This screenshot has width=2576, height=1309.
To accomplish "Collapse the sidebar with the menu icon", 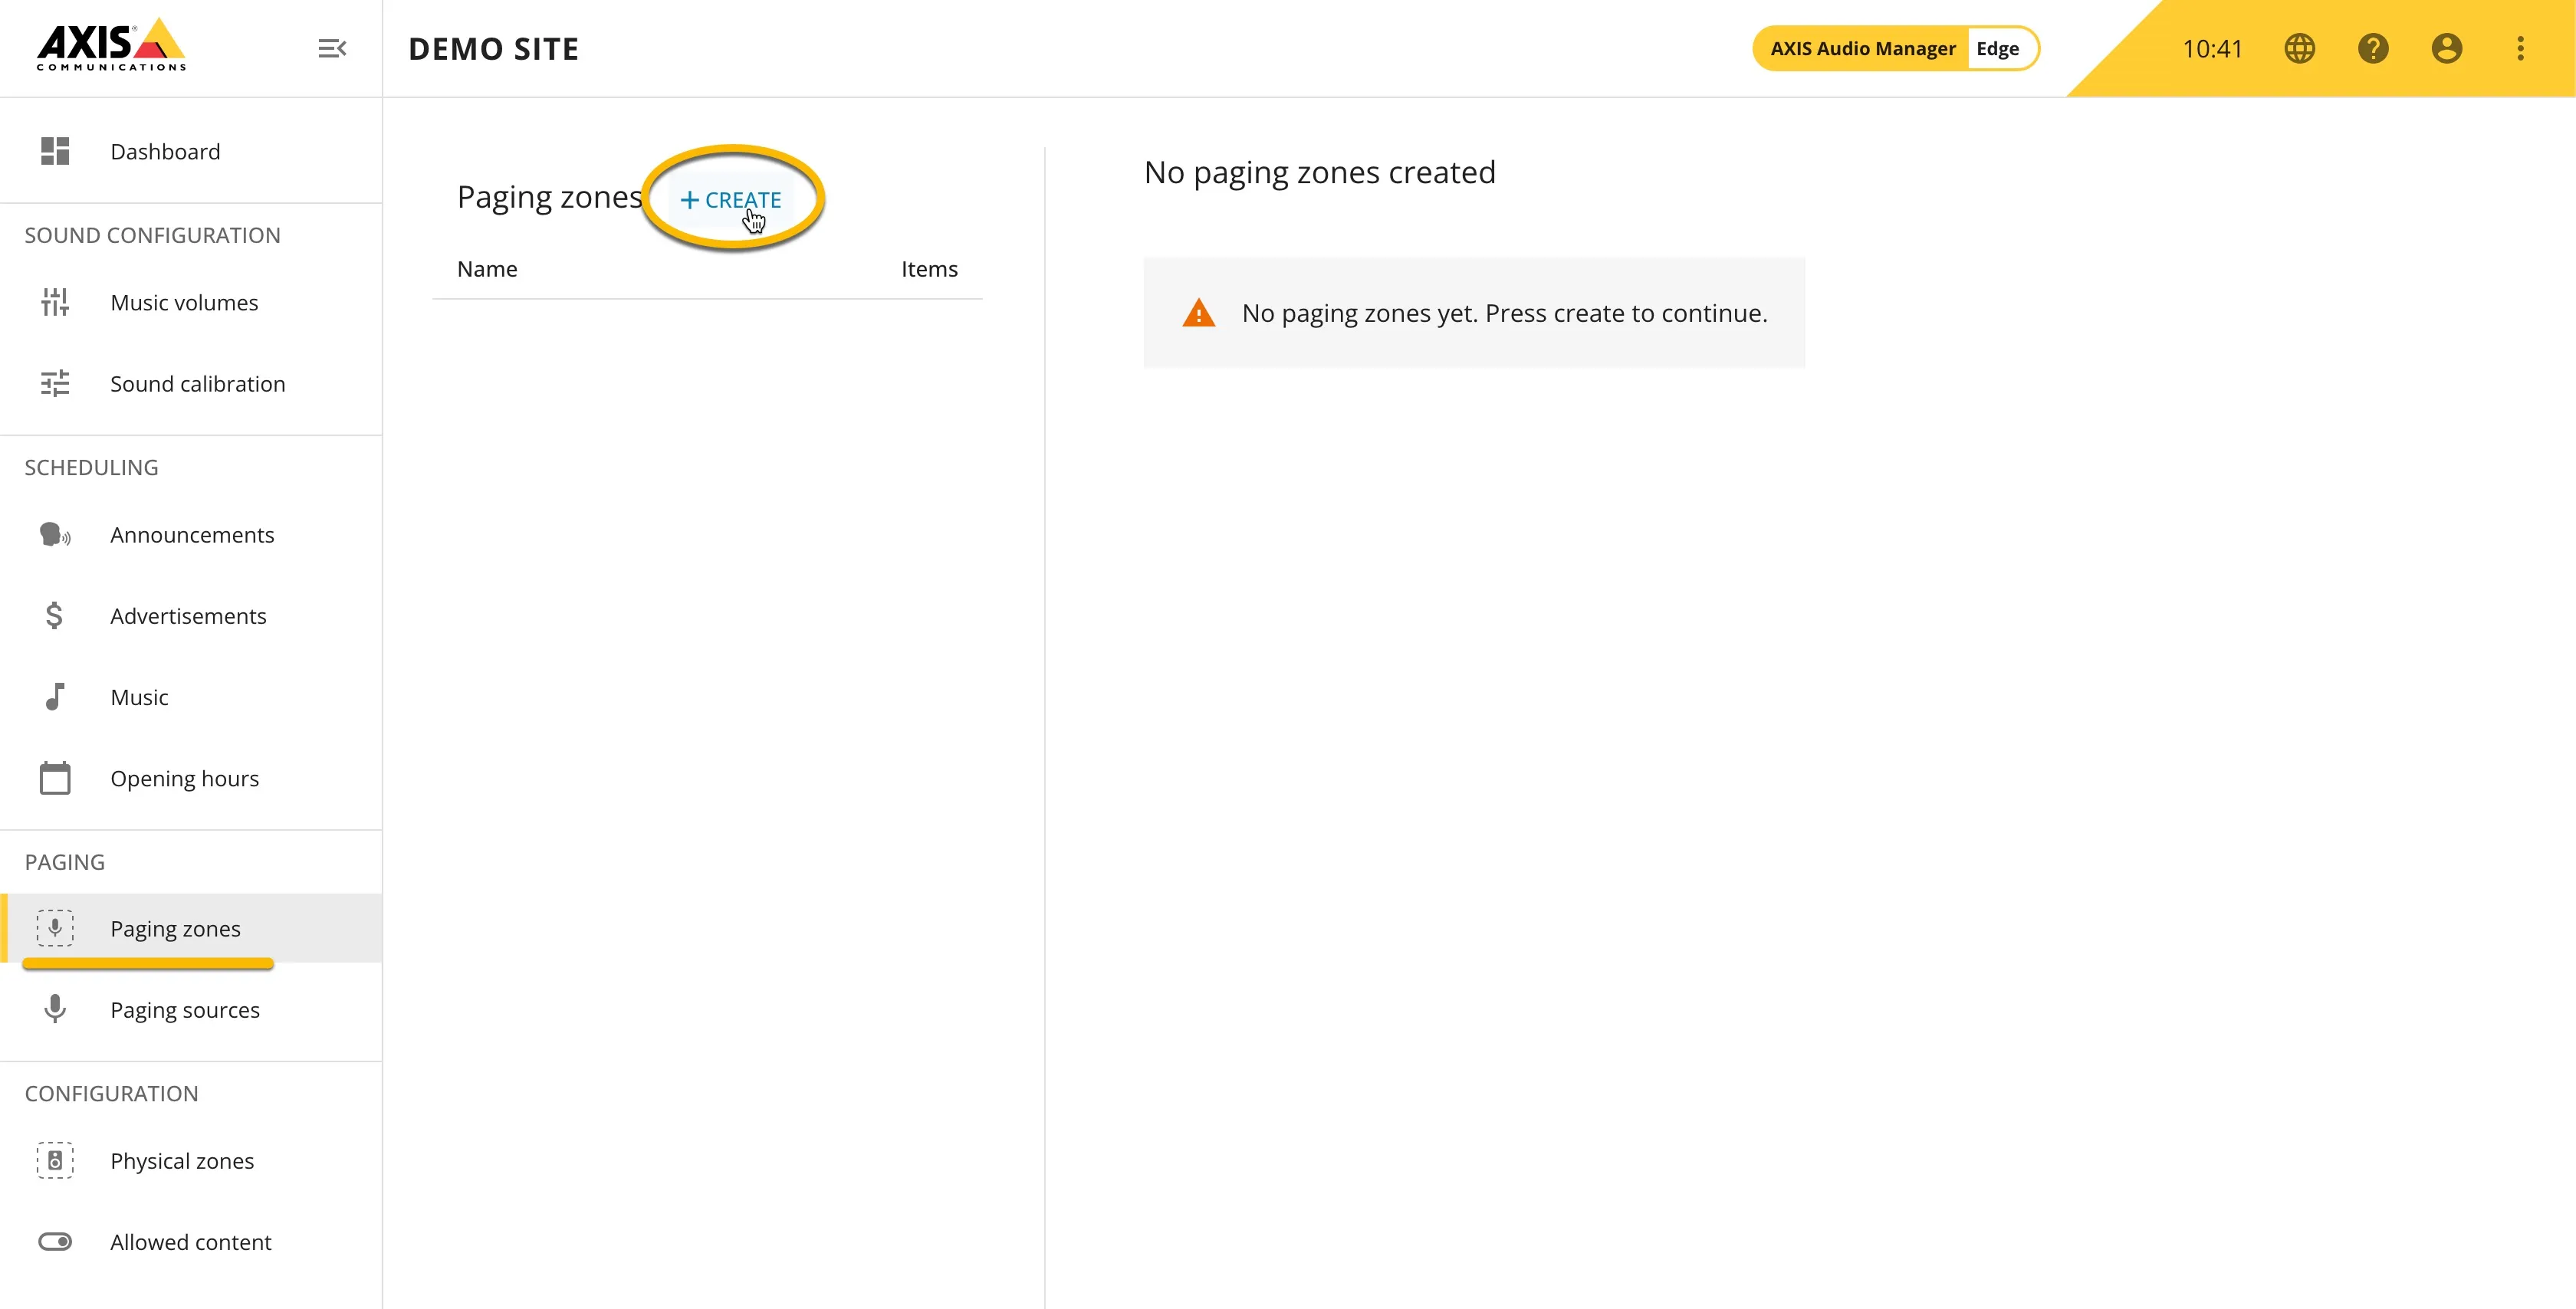I will [332, 48].
